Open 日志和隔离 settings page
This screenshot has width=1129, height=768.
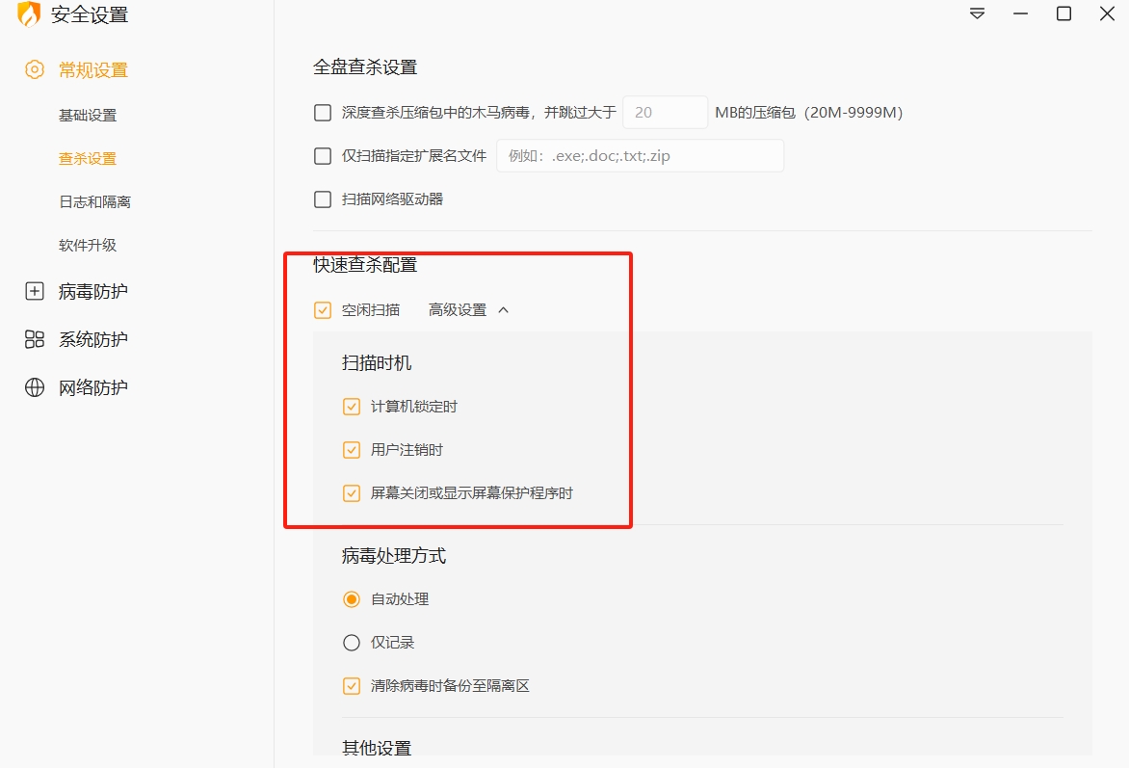point(94,201)
